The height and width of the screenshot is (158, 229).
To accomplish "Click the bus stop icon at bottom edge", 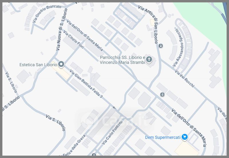I will point(94,155).
